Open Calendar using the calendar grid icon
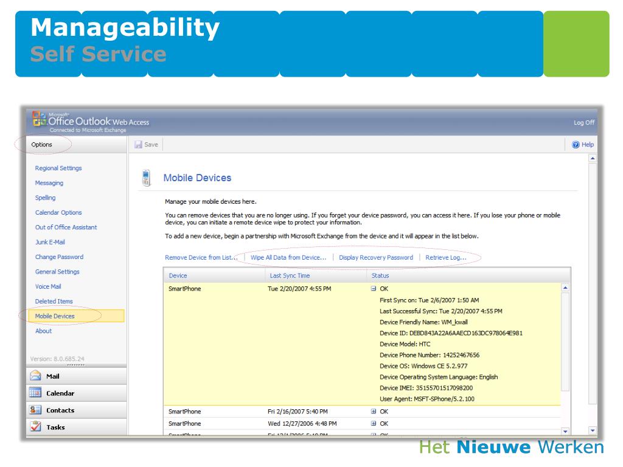Viewport: 623px width, 467px height. (x=35, y=393)
